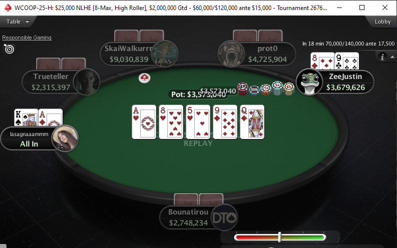The height and width of the screenshot is (248, 397).
Task: Click SkaiWalkurrr's avatar picture
Action: click(165, 54)
